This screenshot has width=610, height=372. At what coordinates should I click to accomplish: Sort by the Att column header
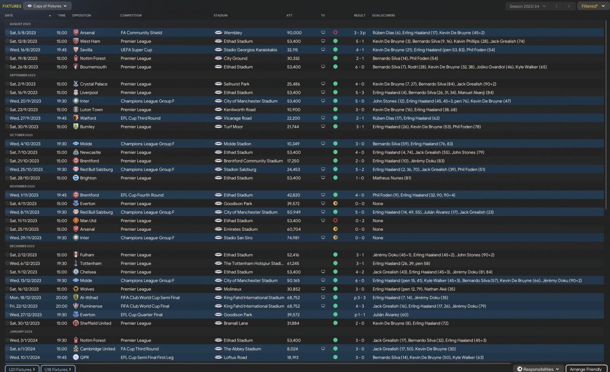tap(290, 15)
